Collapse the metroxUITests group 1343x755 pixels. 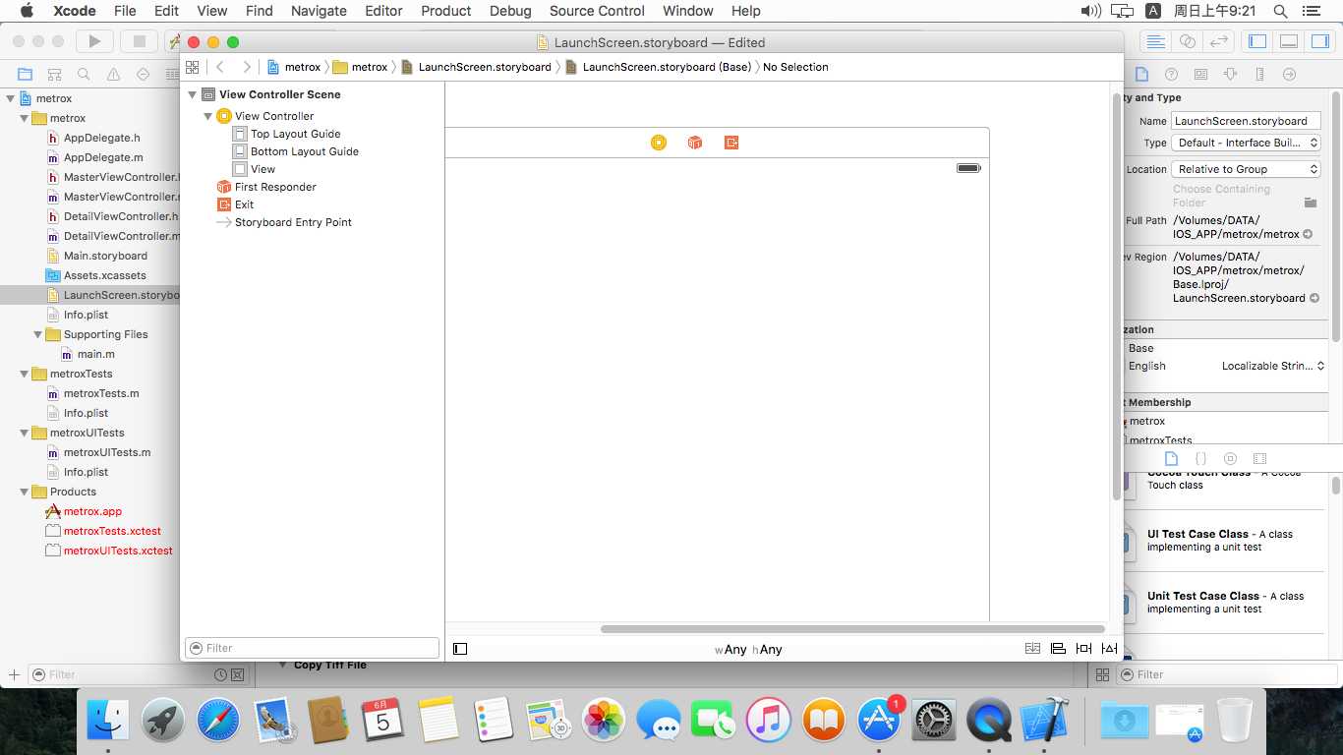tap(24, 433)
